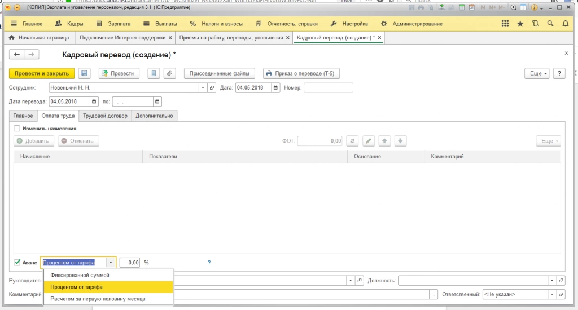The image size is (578, 310).
Task: Go forward with right arrow button
Action: tap(32, 55)
